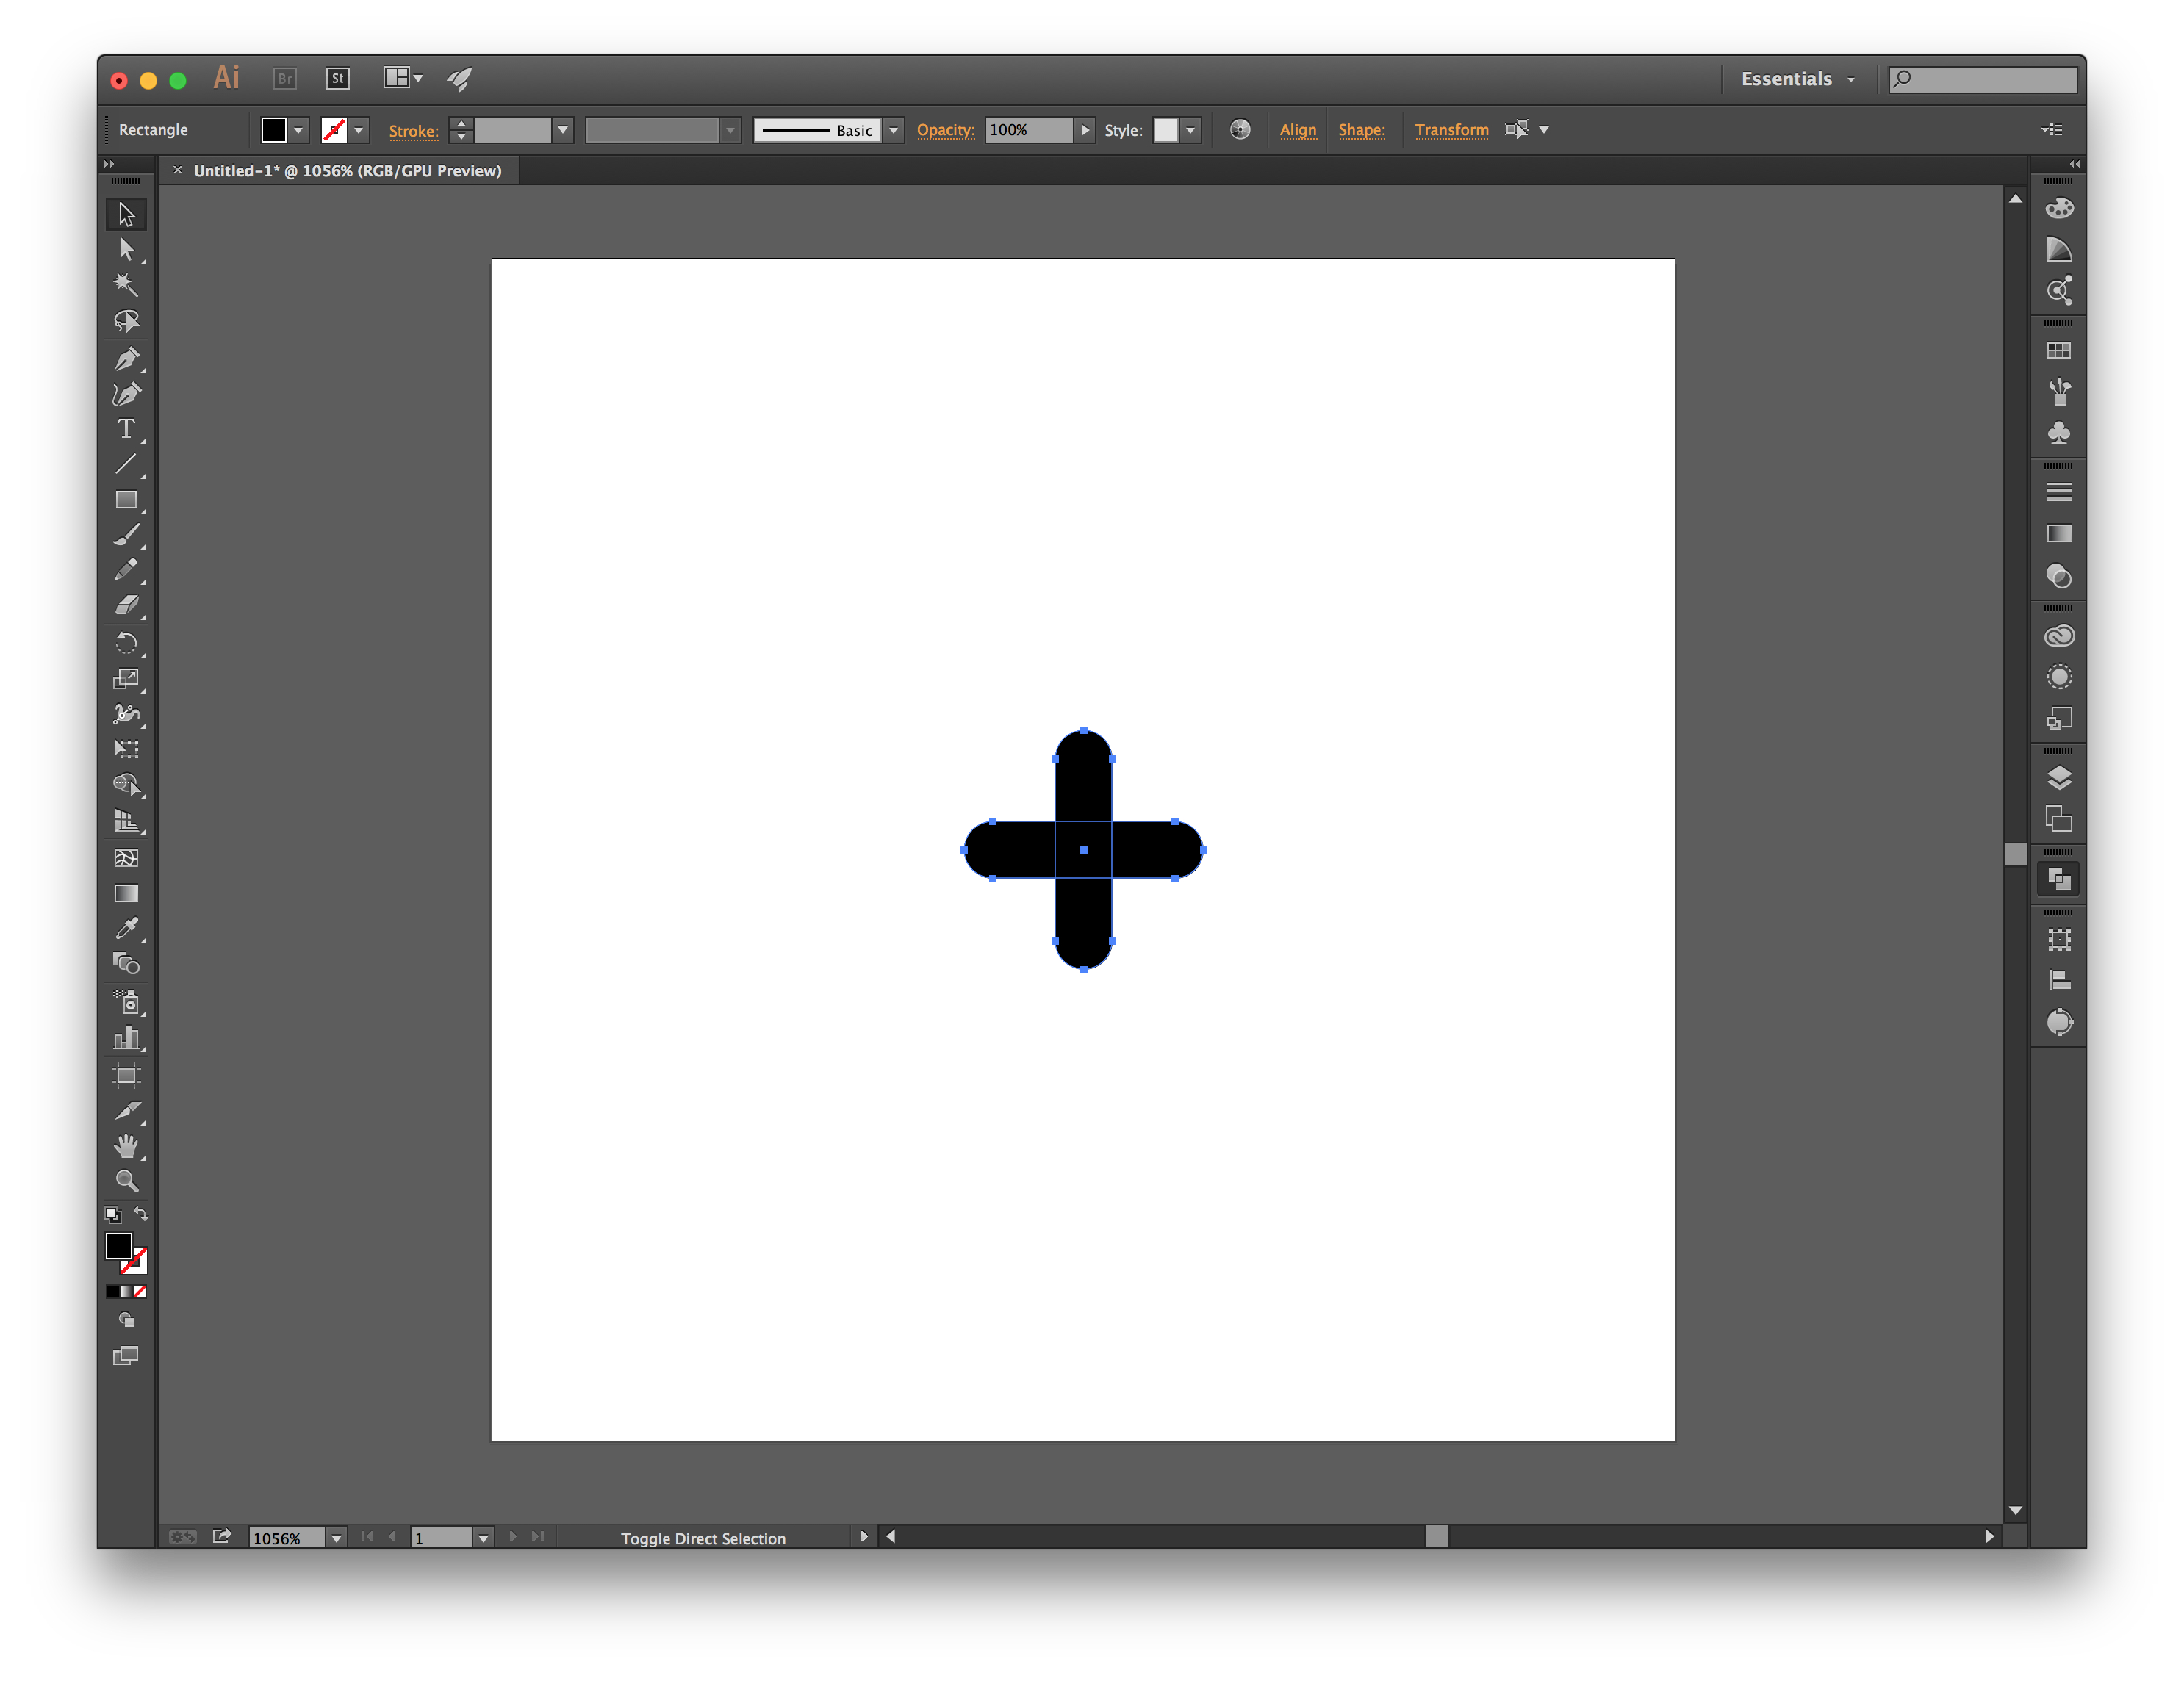This screenshot has width=2184, height=1681.
Task: Select the Warp tool
Action: (126, 714)
